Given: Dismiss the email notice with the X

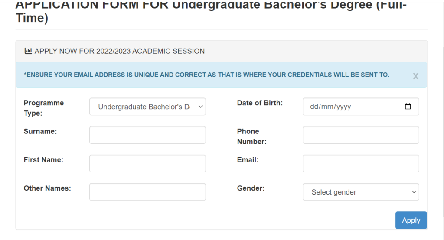Looking at the screenshot, I should [x=415, y=76].
